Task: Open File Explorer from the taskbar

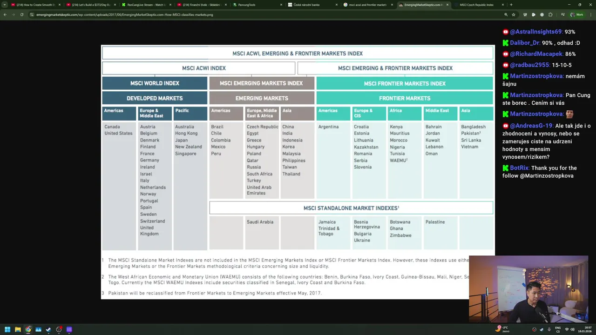Action: 18,329
